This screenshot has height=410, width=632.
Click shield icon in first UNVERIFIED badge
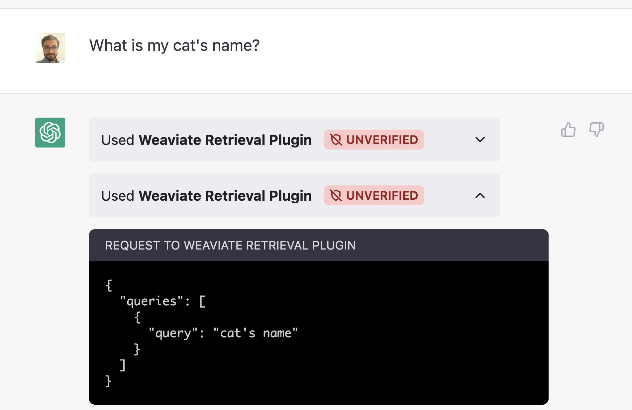(x=336, y=140)
